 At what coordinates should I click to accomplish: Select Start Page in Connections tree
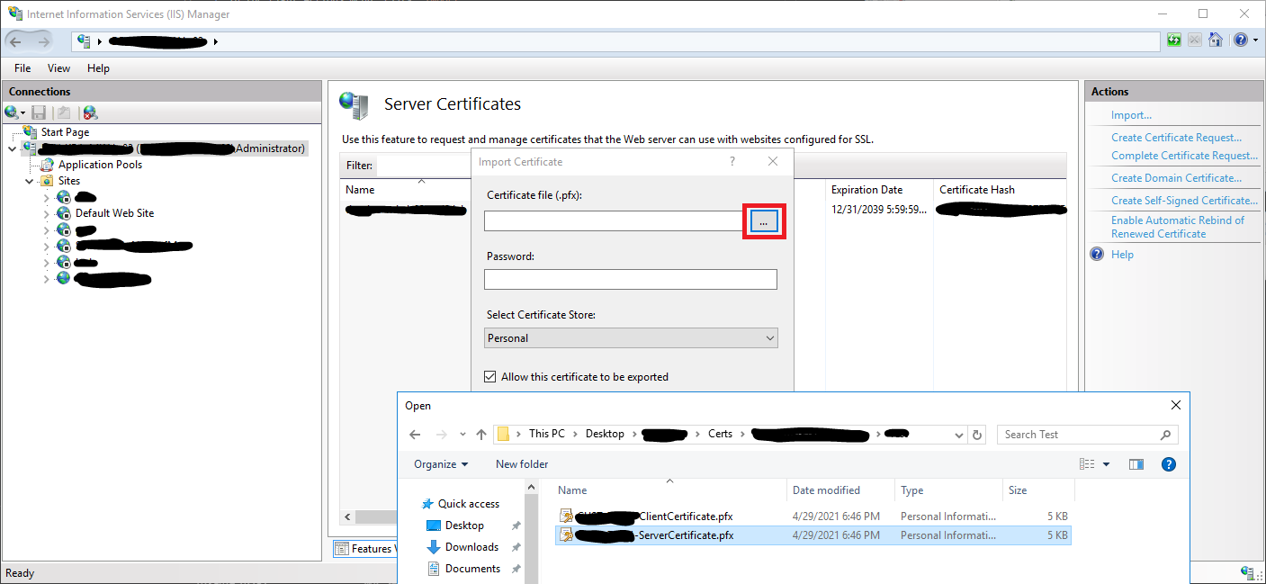point(65,132)
